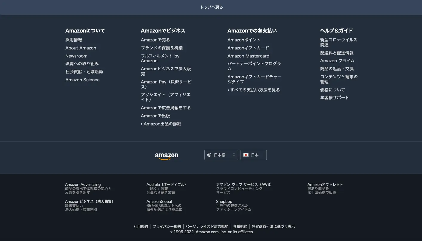Image resolution: width=422 pixels, height=241 pixels.
Task: Open Amazonビジネス（法人購買）service link
Action: point(89,206)
